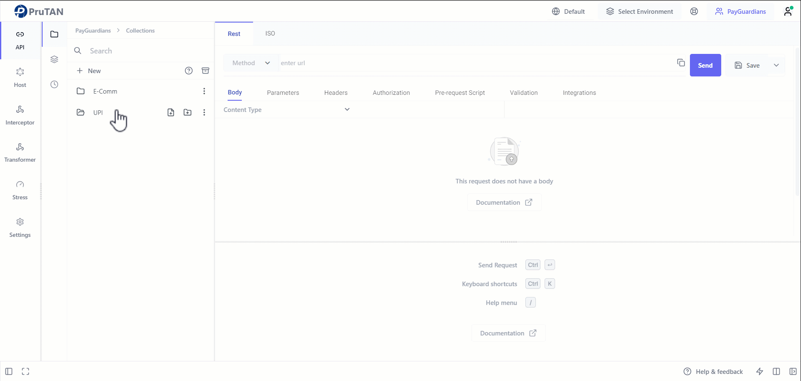The width and height of the screenshot is (801, 381).
Task: Open the Default language selector
Action: [x=568, y=12]
